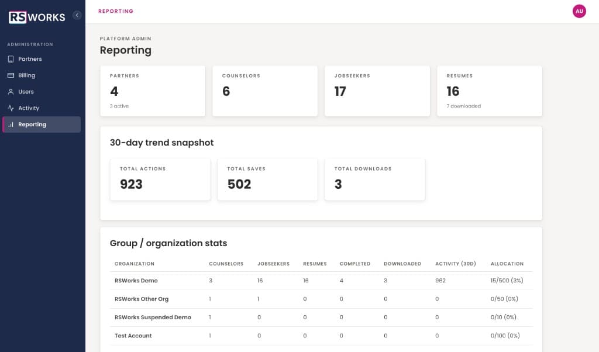Open Activity in the sidebar
599x352 pixels.
42,108
